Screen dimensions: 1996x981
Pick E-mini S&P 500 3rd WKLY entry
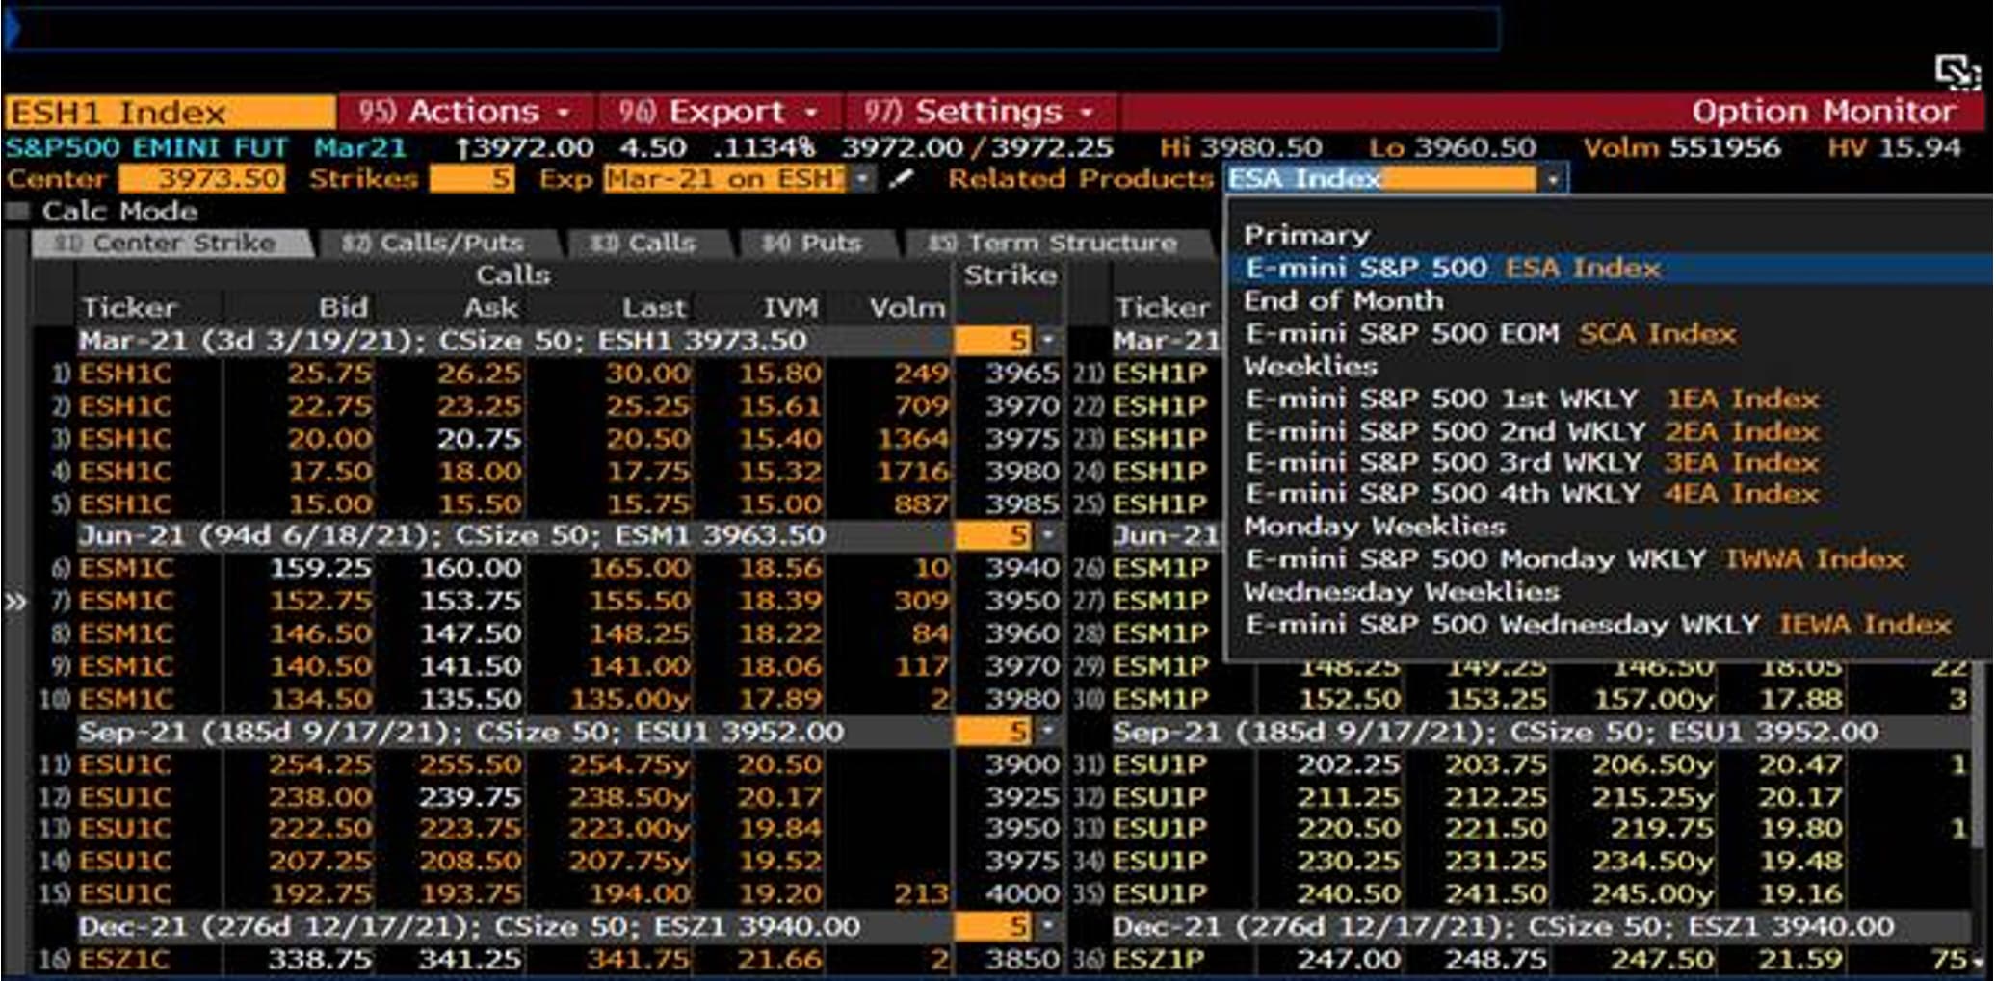click(x=1531, y=463)
